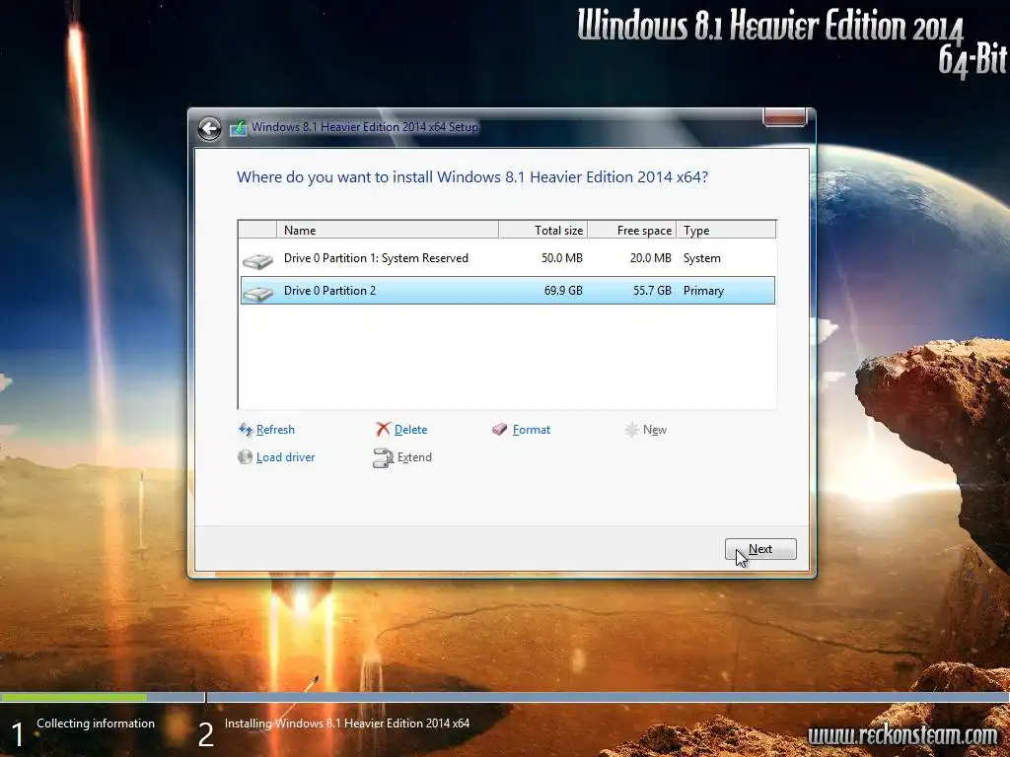Proceed with the Next button
Screen dimensions: 1010x757
(x=760, y=549)
